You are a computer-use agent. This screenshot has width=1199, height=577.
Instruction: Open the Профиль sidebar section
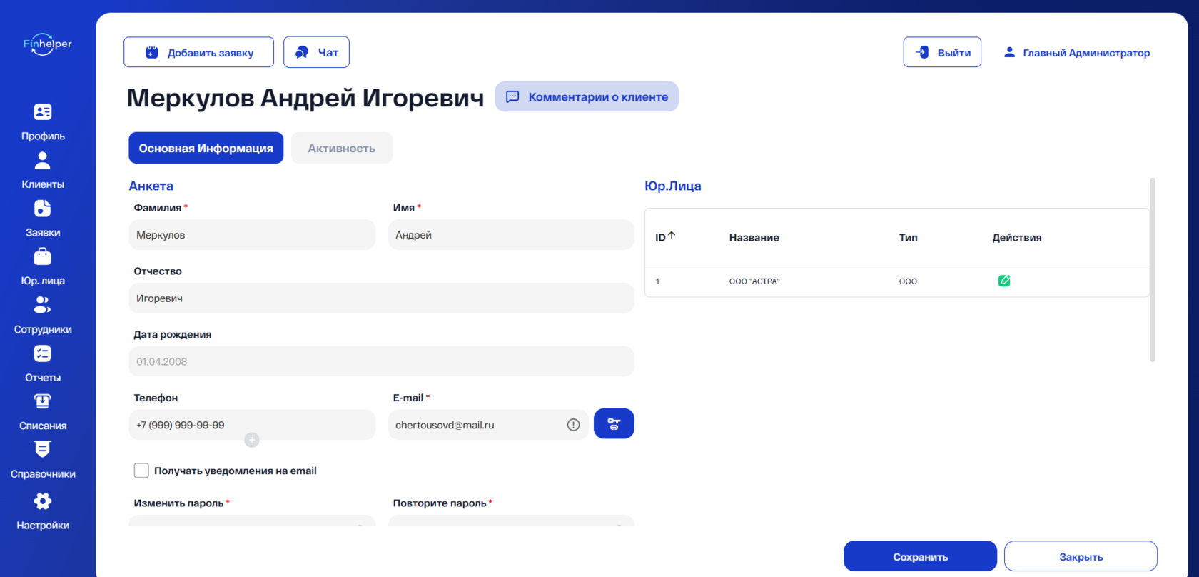click(43, 122)
